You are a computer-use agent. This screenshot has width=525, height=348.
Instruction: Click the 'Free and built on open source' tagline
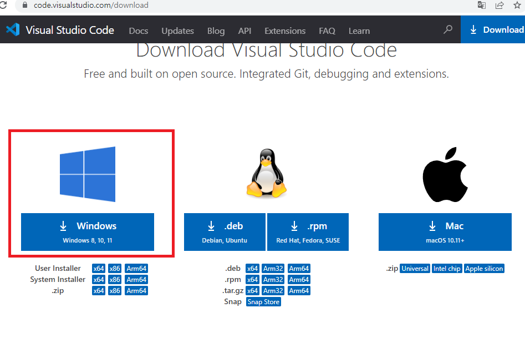click(x=266, y=73)
